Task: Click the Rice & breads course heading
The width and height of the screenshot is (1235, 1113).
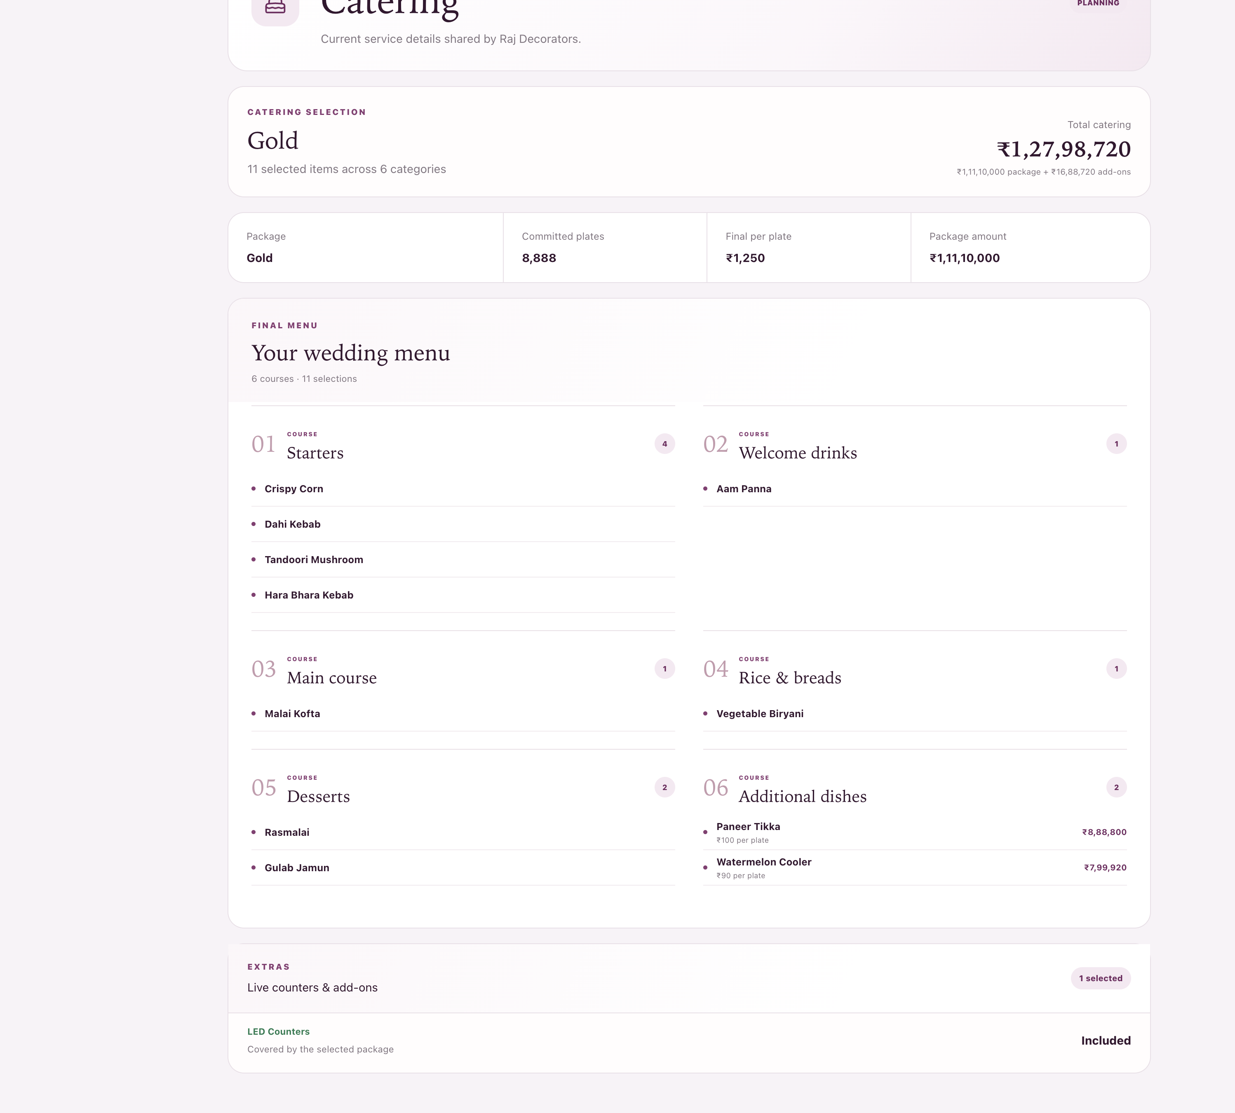Action: click(790, 678)
